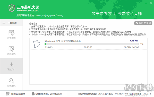
Task: Open the www.yunjingup.net/xitong download link
Action: (x=49, y=15)
